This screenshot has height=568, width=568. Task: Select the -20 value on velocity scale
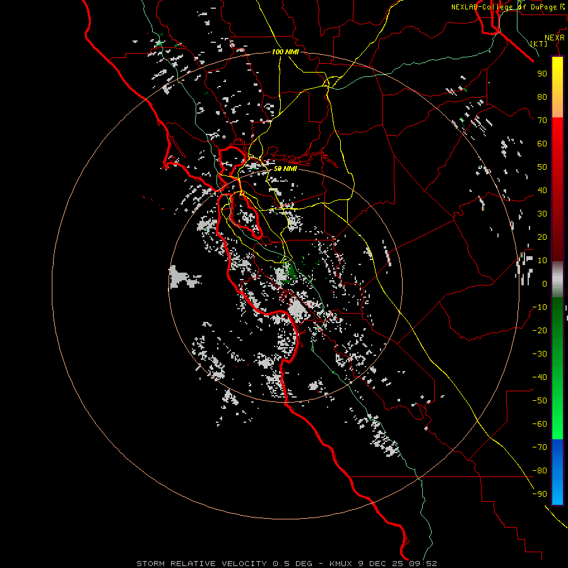pos(540,330)
